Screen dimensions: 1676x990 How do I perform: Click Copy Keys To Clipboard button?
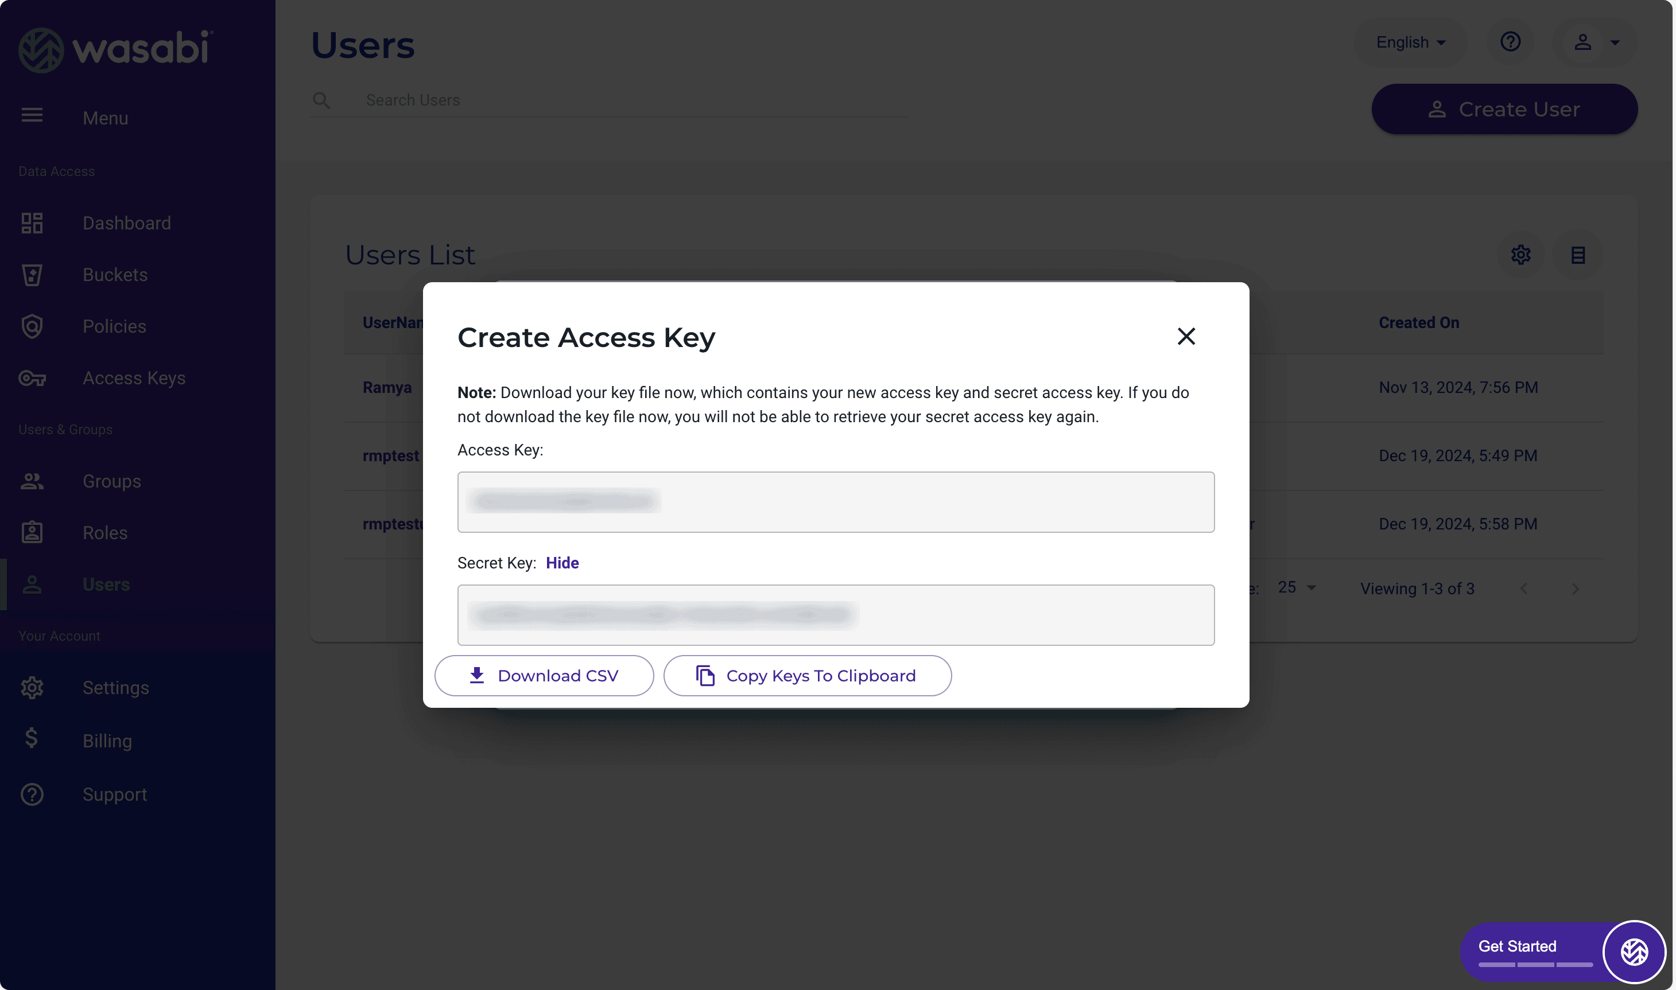pos(807,676)
